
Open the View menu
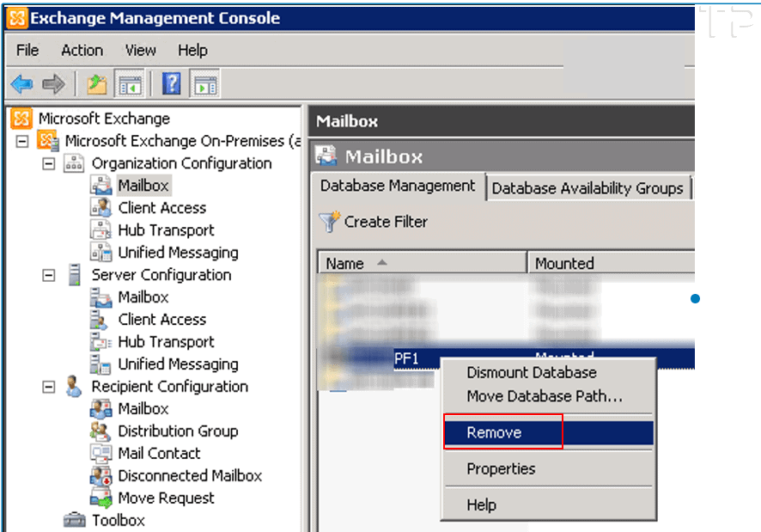tap(141, 50)
